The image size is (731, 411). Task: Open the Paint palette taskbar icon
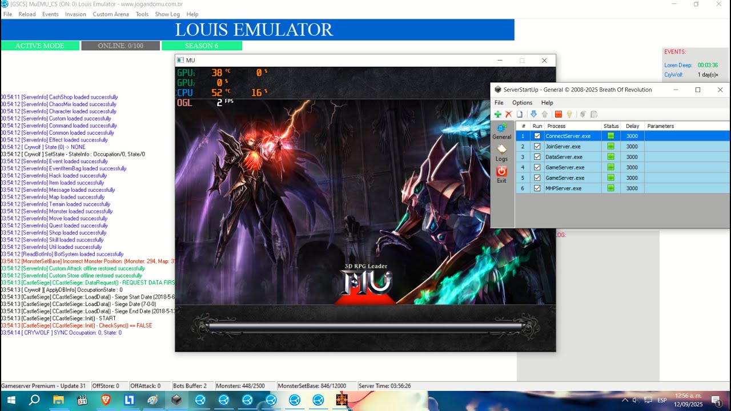pos(152,400)
